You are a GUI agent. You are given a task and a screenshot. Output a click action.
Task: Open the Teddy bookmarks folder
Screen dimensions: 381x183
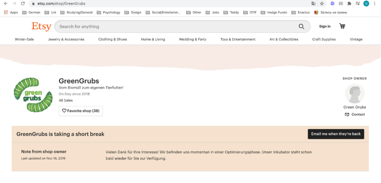point(231,13)
